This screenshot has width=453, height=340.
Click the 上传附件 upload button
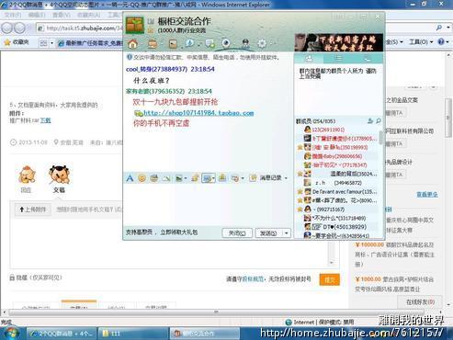(x=33, y=210)
